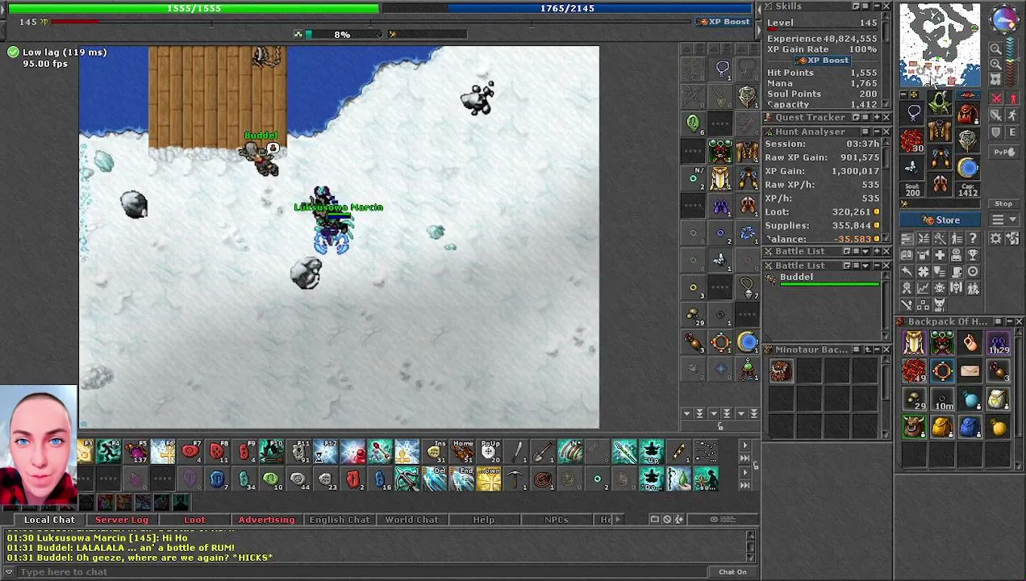The height and width of the screenshot is (581, 1026).
Task: Open the skull bestiary icon in sidebar
Action: pyautogui.click(x=939, y=287)
